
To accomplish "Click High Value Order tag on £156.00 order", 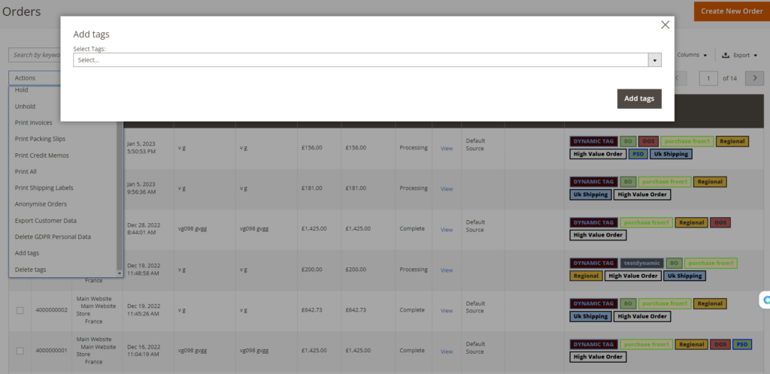I will point(598,154).
